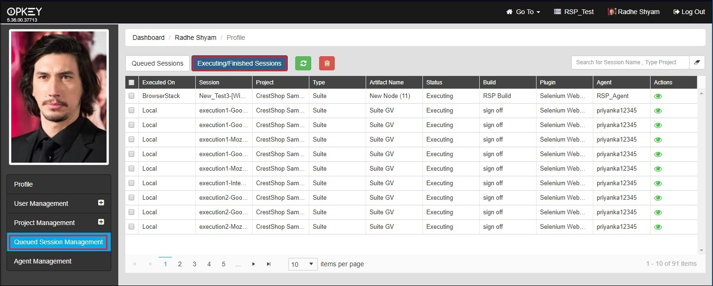Viewport: 713px width, 286px height.
Task: Expand Project Management plus icon
Action: coord(101,222)
